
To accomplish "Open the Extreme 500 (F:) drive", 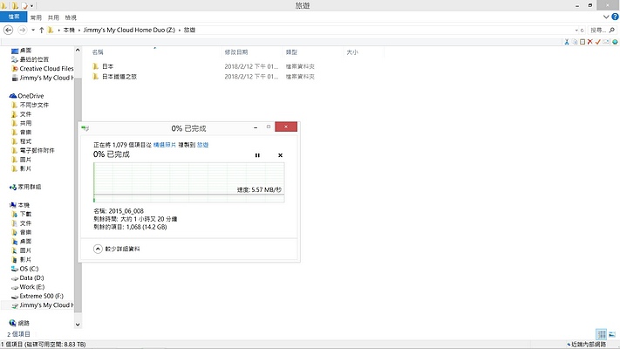I will point(37,296).
